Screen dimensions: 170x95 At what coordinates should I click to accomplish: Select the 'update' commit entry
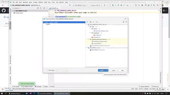coord(48,24)
